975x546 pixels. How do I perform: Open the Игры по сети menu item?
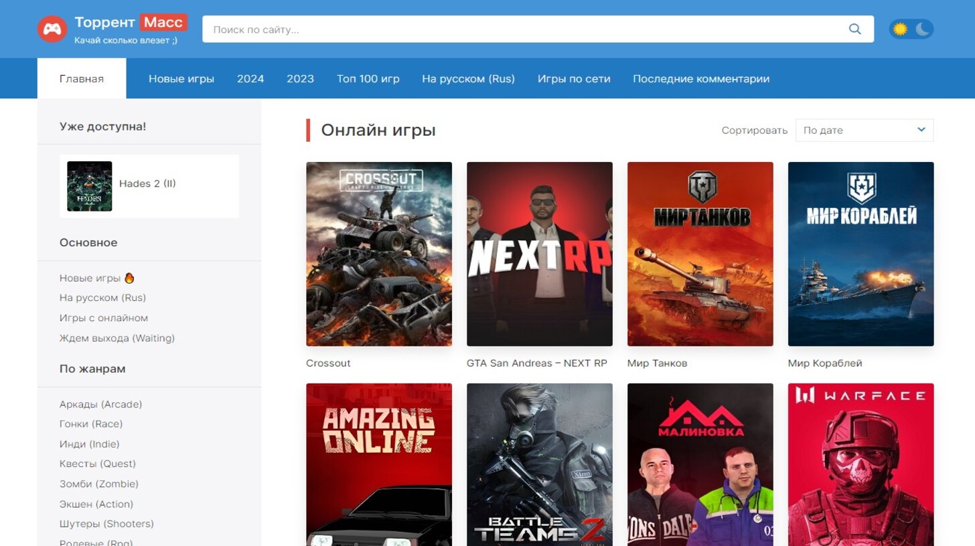[574, 78]
